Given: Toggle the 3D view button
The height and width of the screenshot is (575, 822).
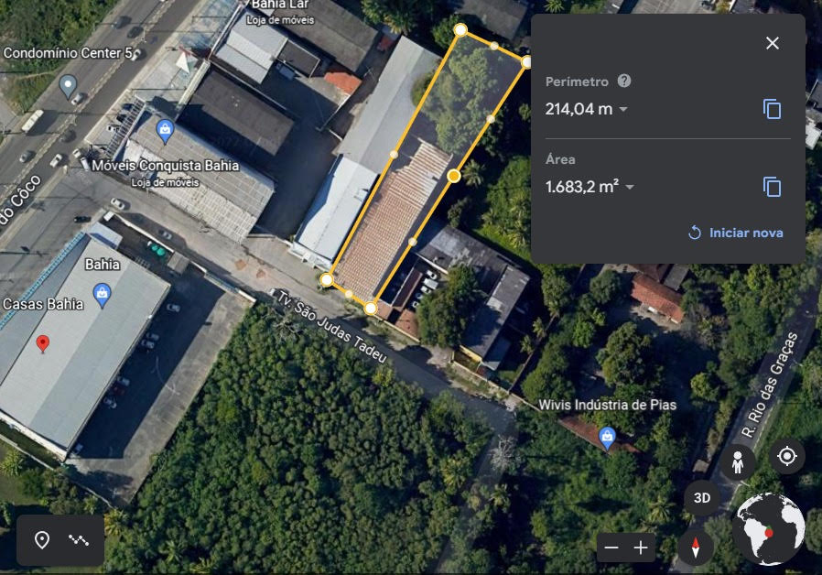Looking at the screenshot, I should pyautogui.click(x=701, y=497).
